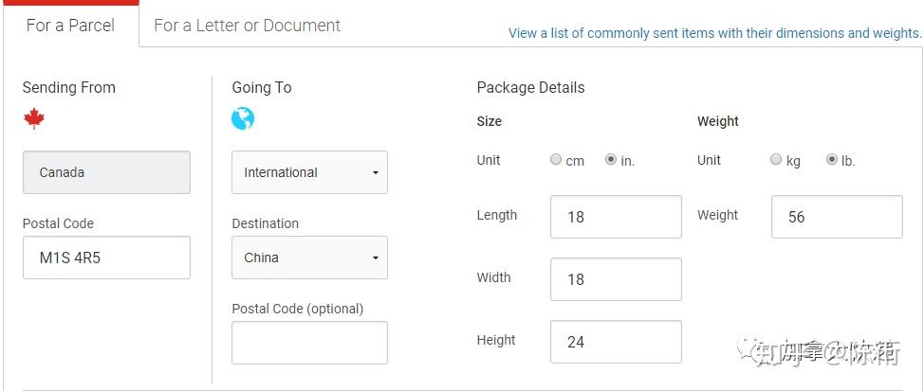Focus the Height input field
This screenshot has width=924, height=391.
[616, 342]
